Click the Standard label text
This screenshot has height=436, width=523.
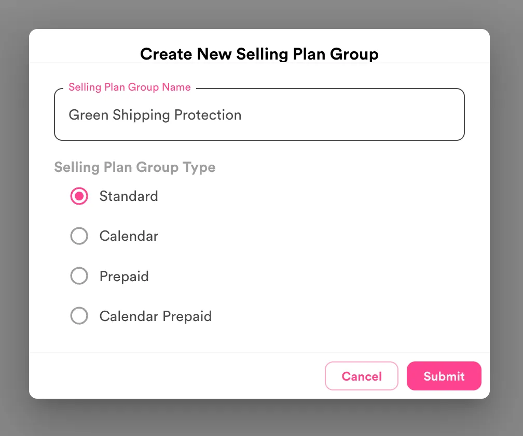[128, 196]
